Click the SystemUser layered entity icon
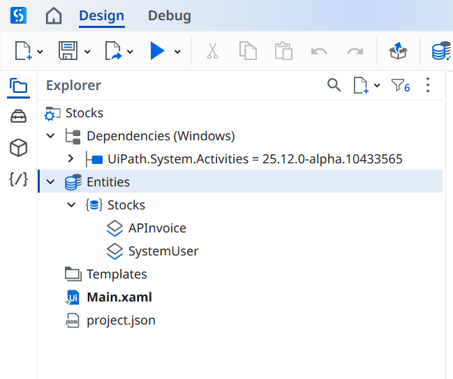The image size is (453, 379). coord(114,251)
